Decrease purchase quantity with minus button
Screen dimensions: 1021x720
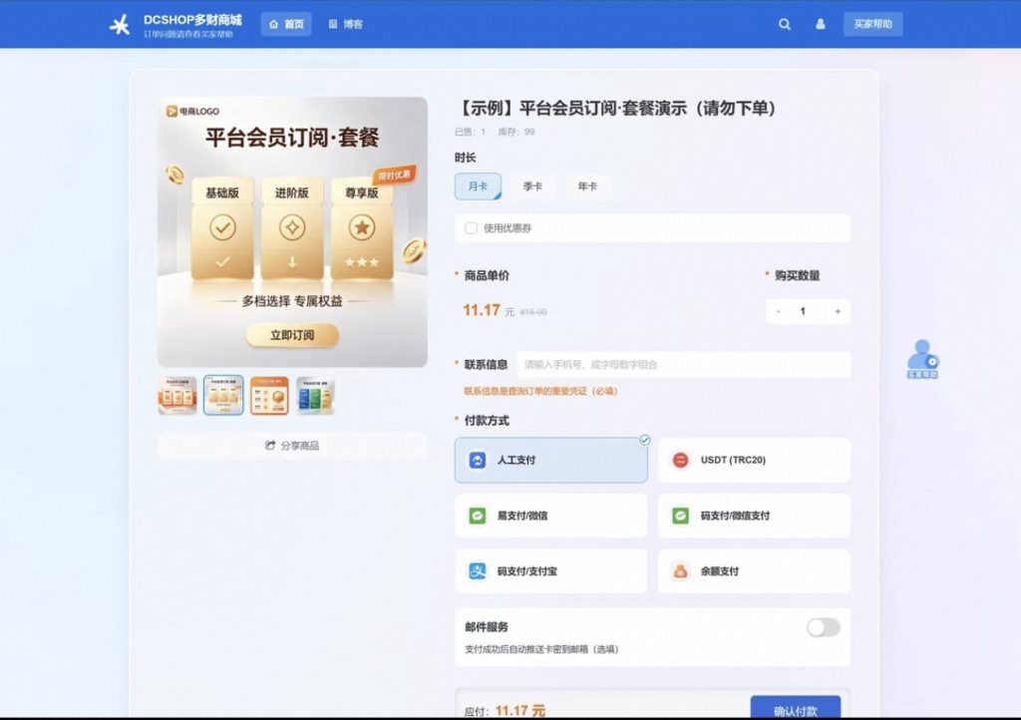coord(778,311)
